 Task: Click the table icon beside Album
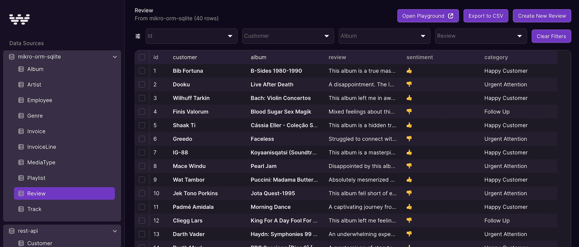pyautogui.click(x=21, y=69)
